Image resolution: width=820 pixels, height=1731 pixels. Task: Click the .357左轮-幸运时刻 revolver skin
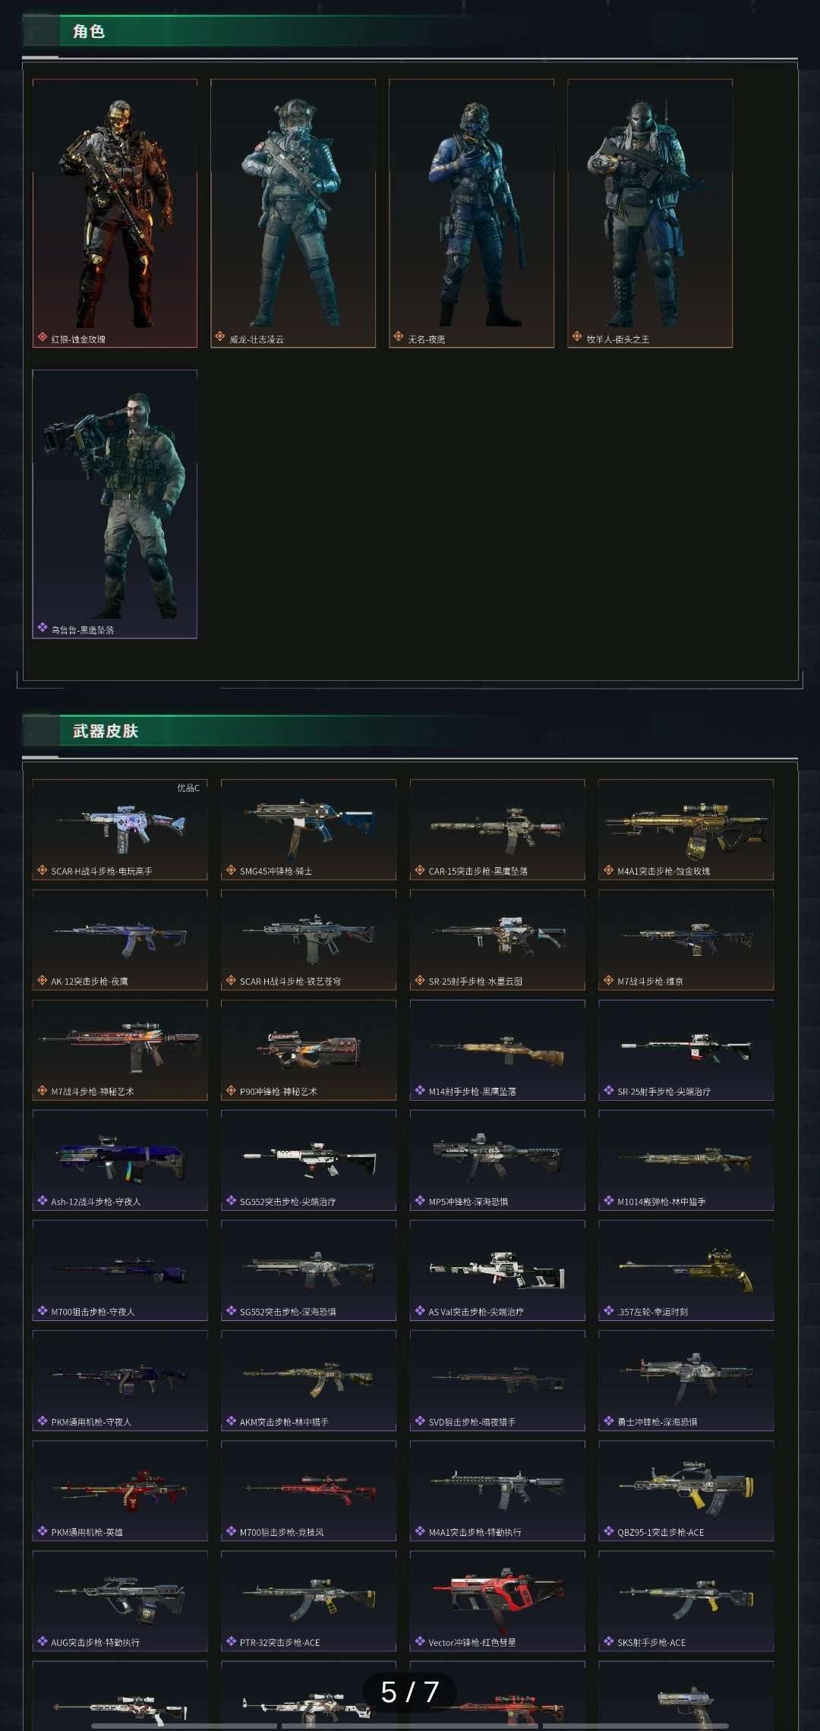point(686,1270)
